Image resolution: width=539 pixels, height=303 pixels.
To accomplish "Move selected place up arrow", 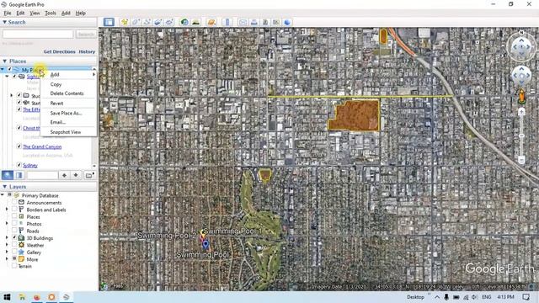I will 64,175.
